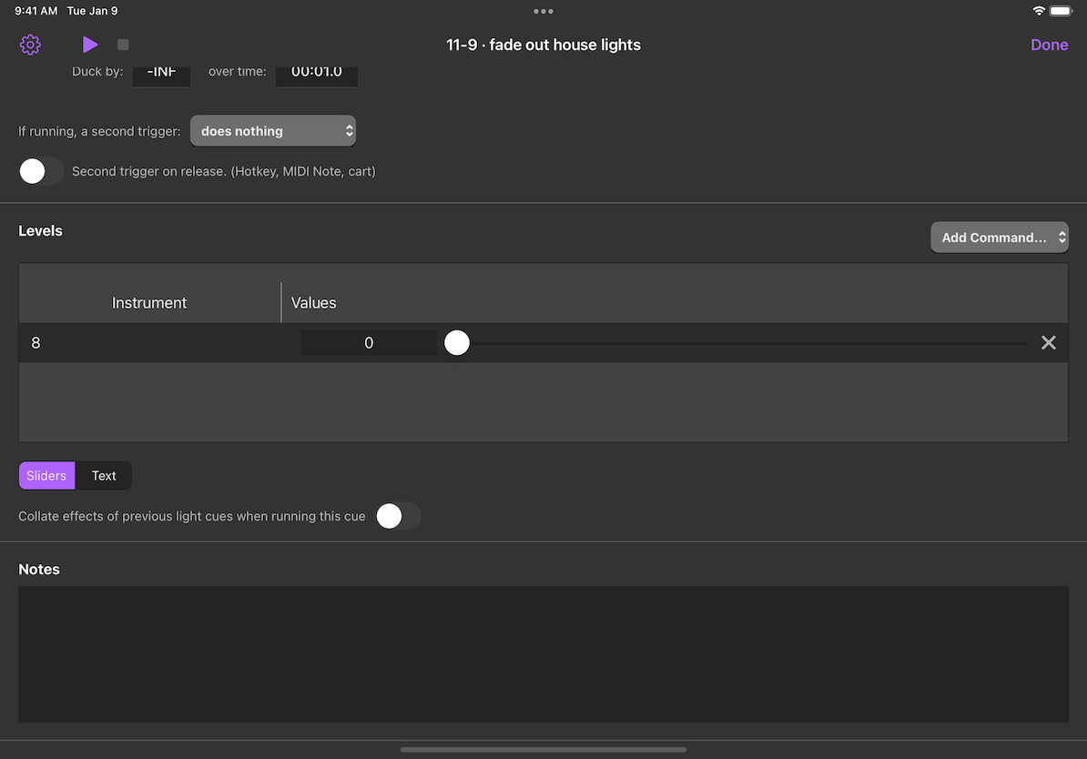The width and height of the screenshot is (1087, 759).
Task: Tap the date in the status bar
Action: click(x=91, y=11)
